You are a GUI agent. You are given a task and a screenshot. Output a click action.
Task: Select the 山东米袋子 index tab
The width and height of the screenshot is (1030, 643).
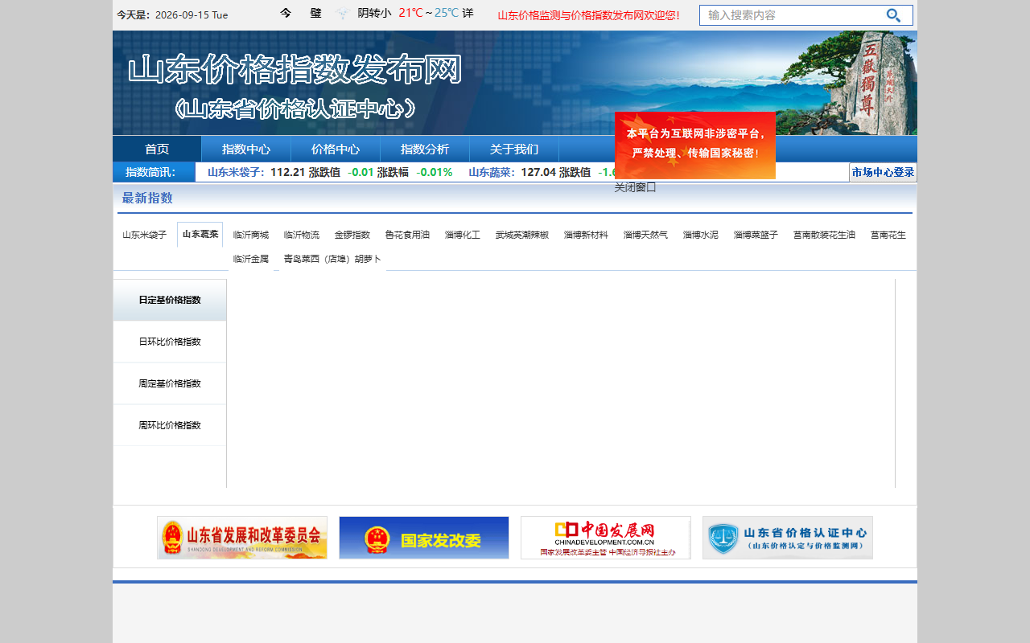(145, 235)
